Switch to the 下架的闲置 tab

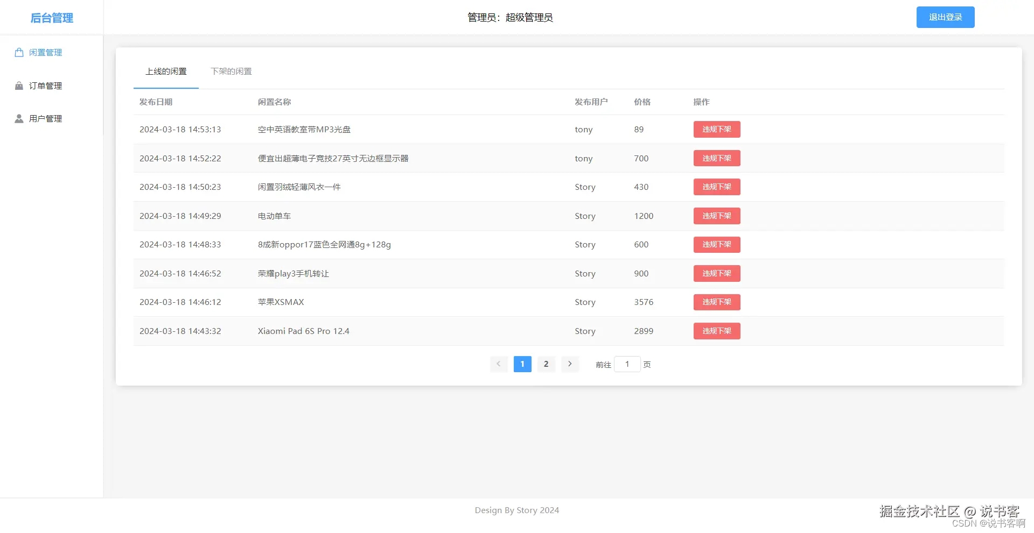231,71
